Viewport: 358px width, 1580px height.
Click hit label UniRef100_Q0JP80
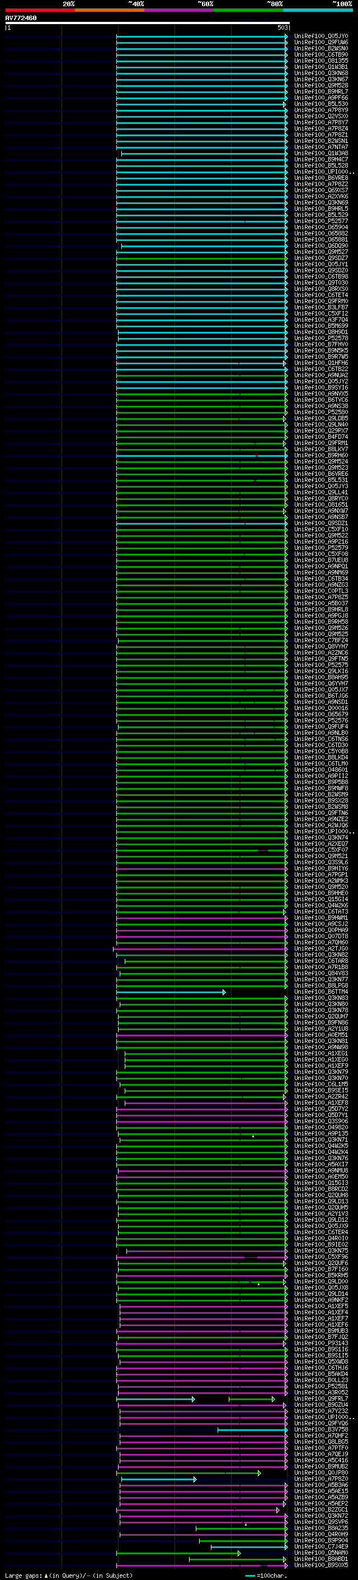pos(321,1472)
